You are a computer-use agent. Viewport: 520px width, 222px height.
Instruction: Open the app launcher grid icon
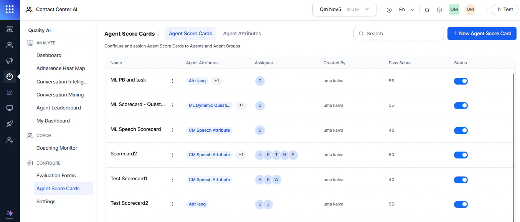pyautogui.click(x=10, y=10)
